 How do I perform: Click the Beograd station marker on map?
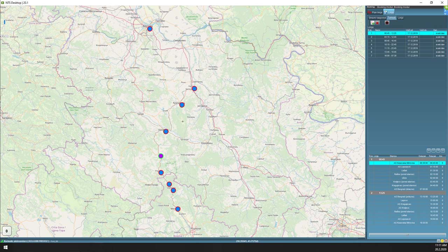pos(150,29)
